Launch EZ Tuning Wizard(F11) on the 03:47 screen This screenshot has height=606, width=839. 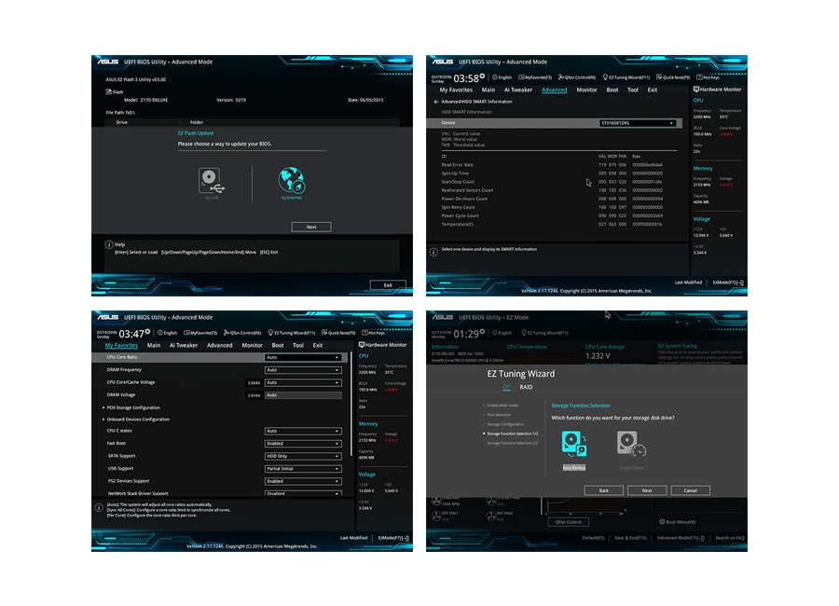coord(292,333)
